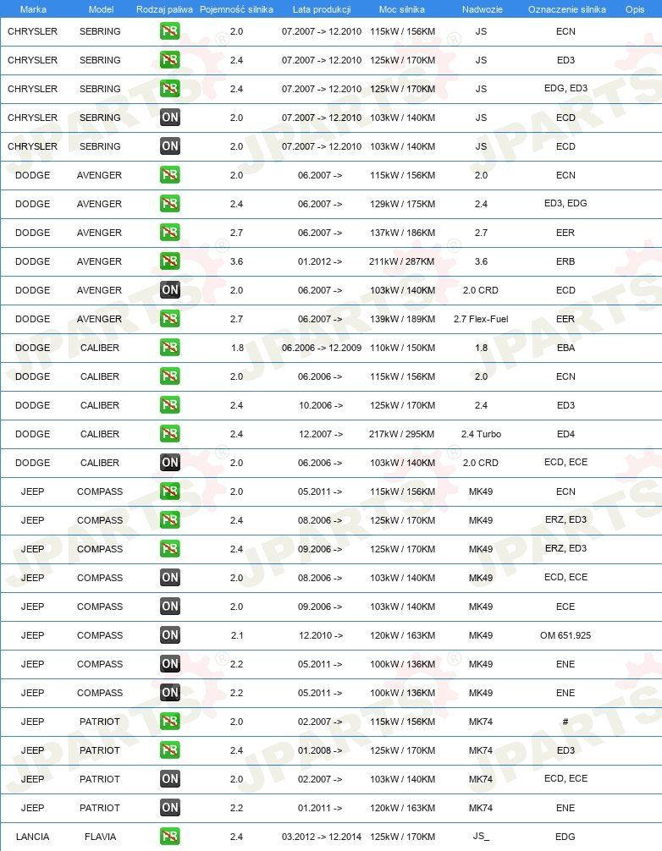
Task: Click production dates 06.2006 -> 12.2009
Action: [322, 348]
